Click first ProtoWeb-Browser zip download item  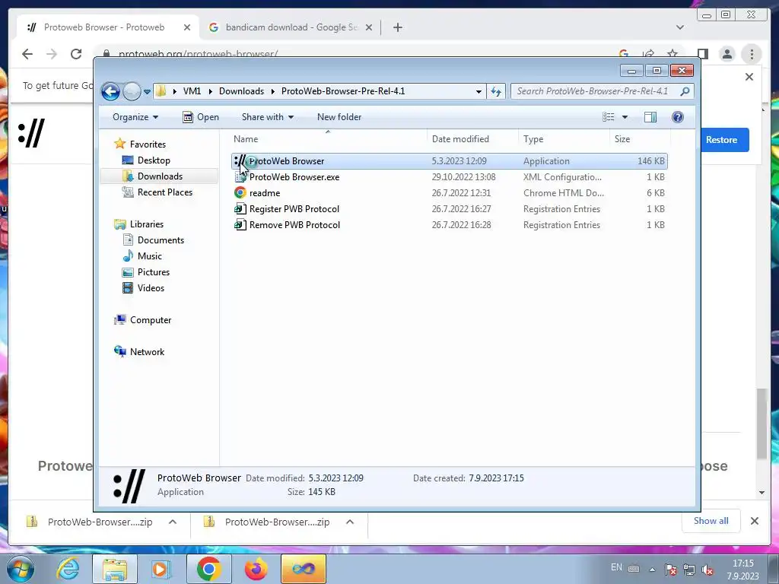[90, 522]
